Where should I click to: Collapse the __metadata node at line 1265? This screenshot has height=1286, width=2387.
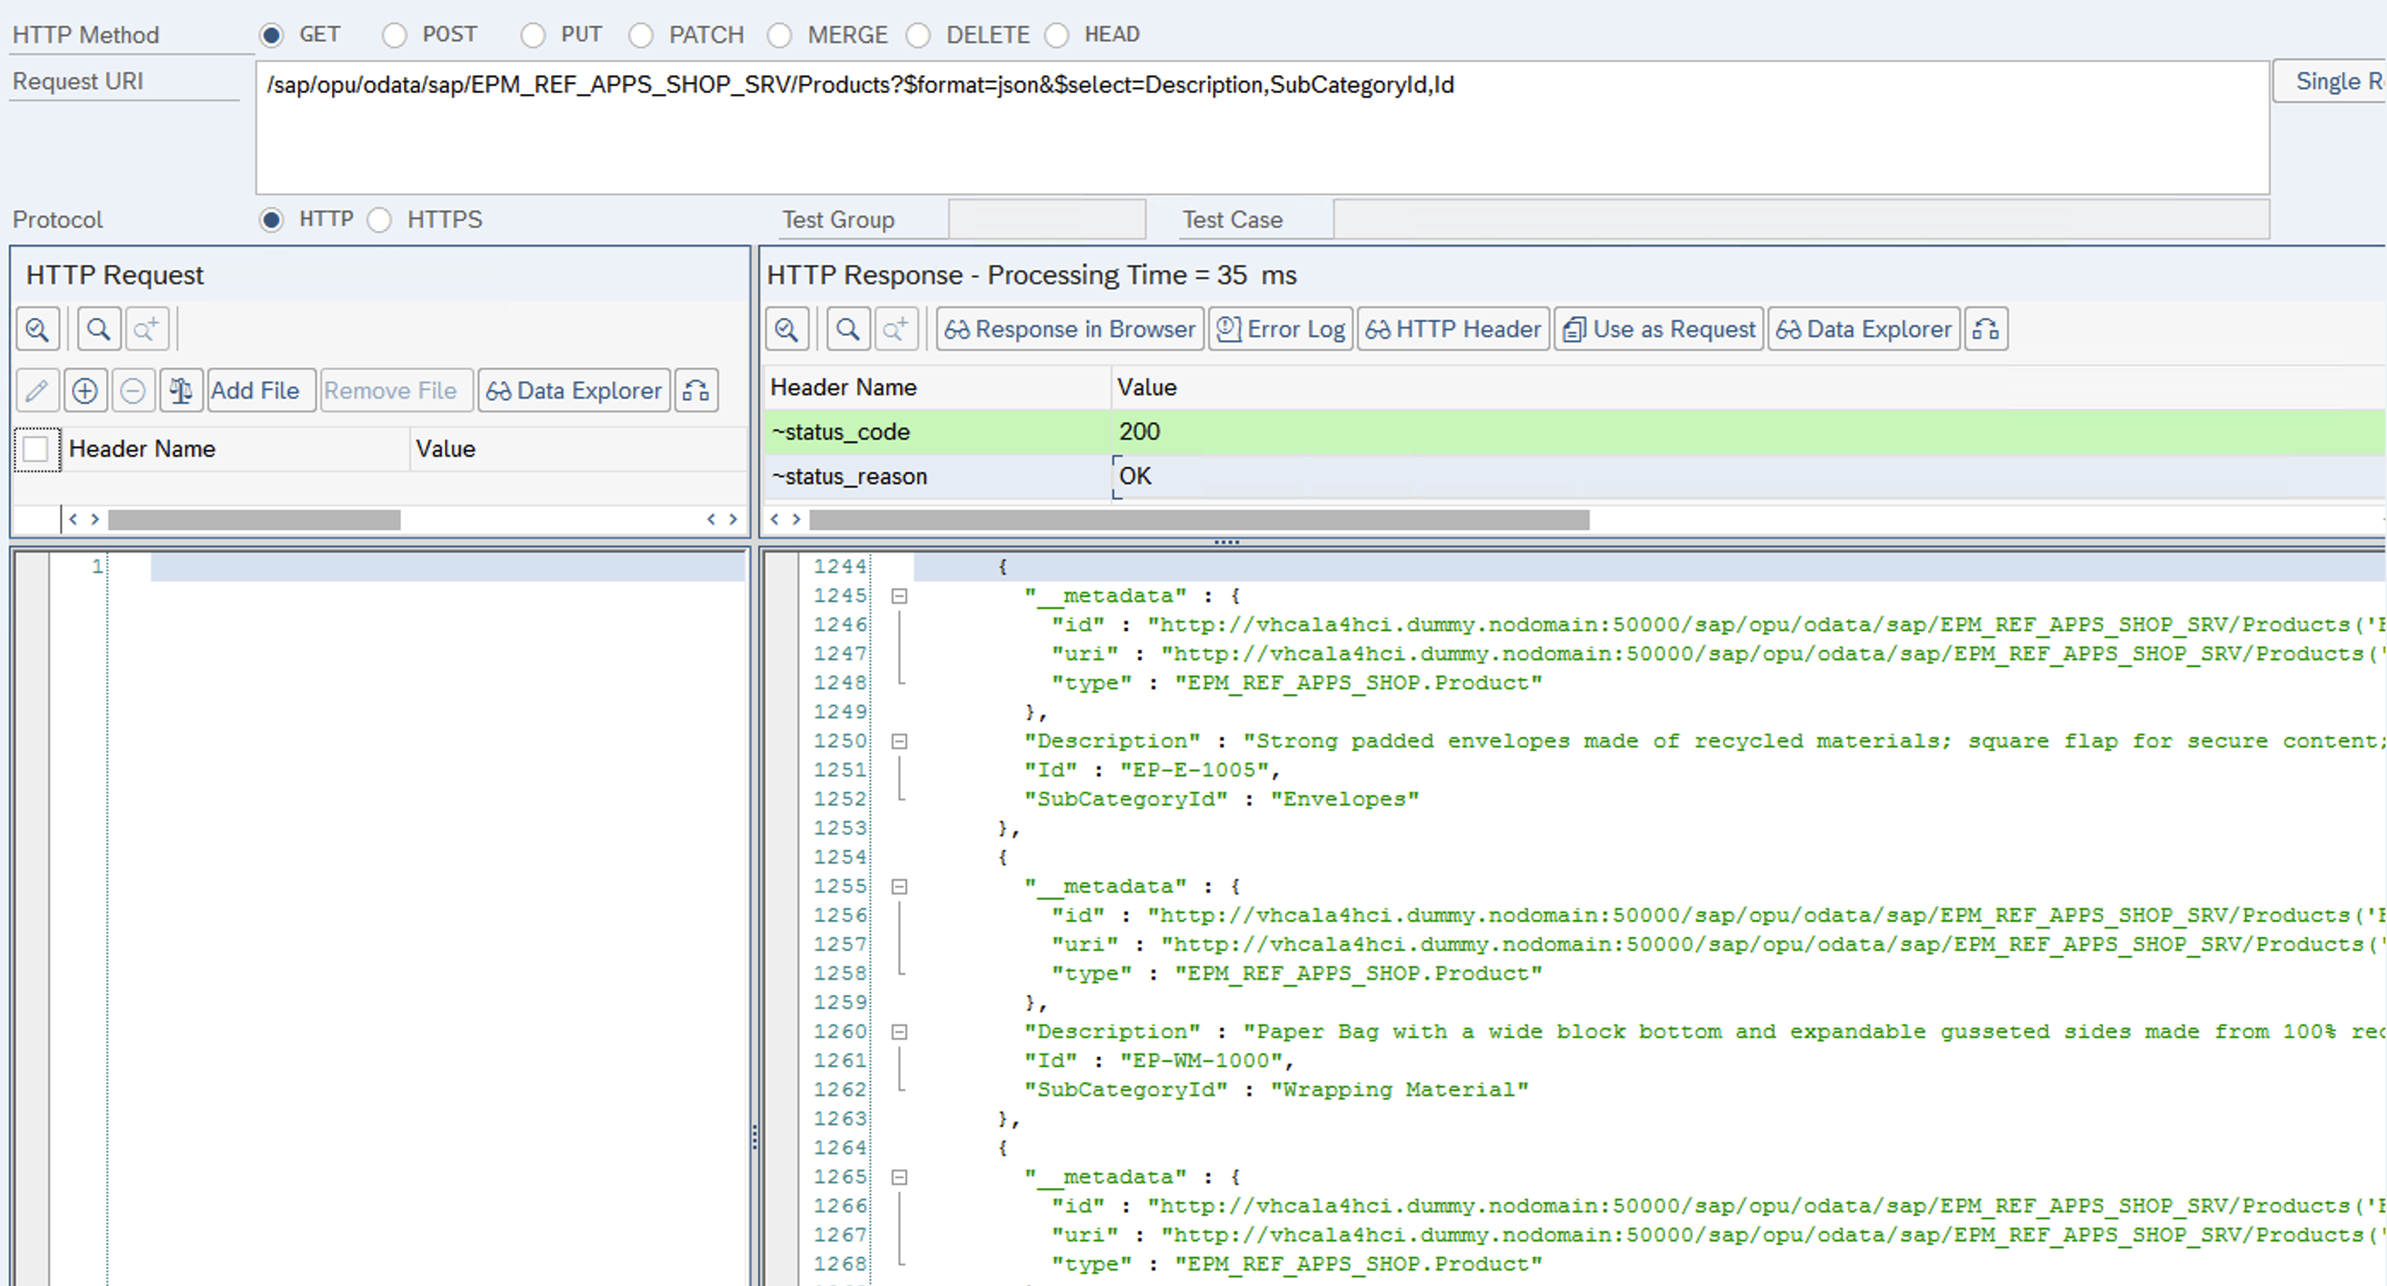(x=899, y=1177)
